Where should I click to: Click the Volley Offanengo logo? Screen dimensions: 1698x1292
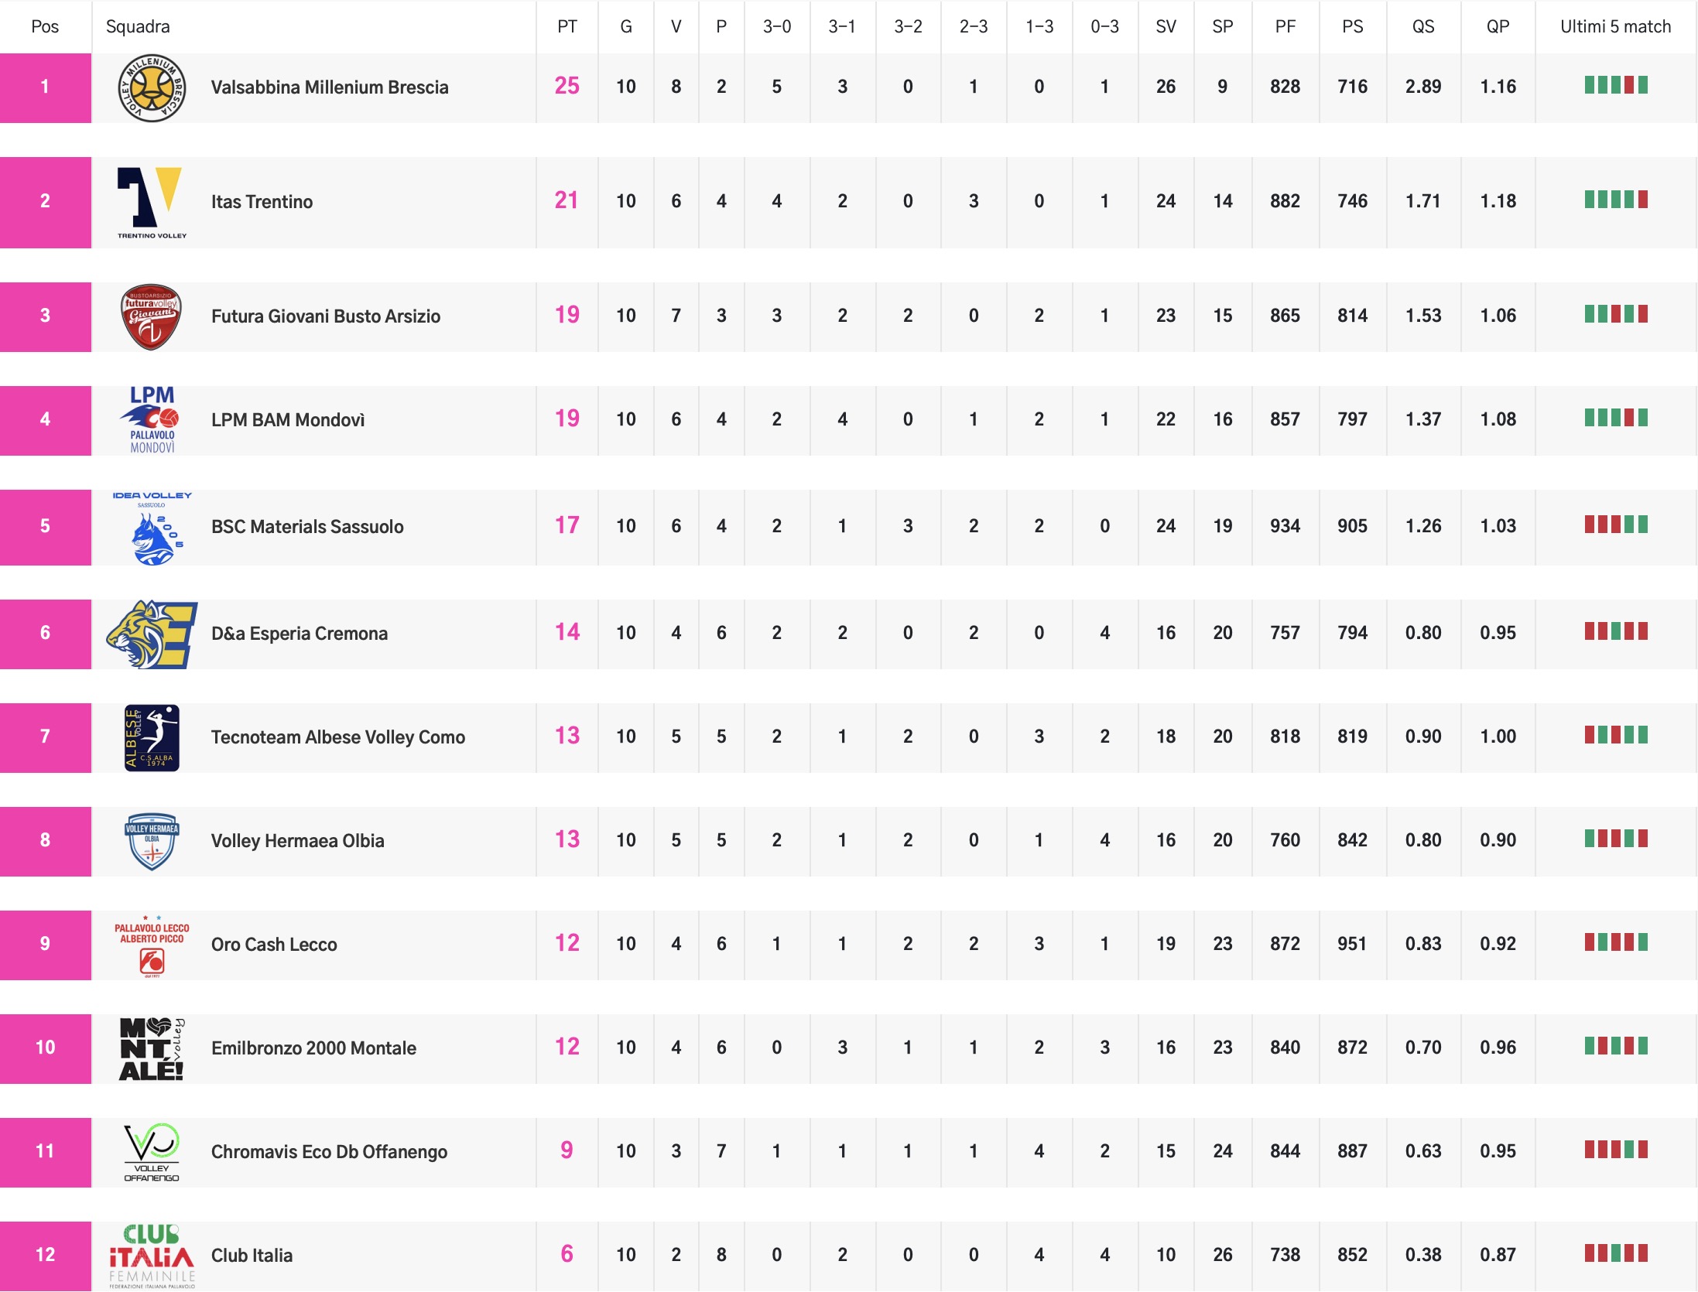[x=152, y=1152]
